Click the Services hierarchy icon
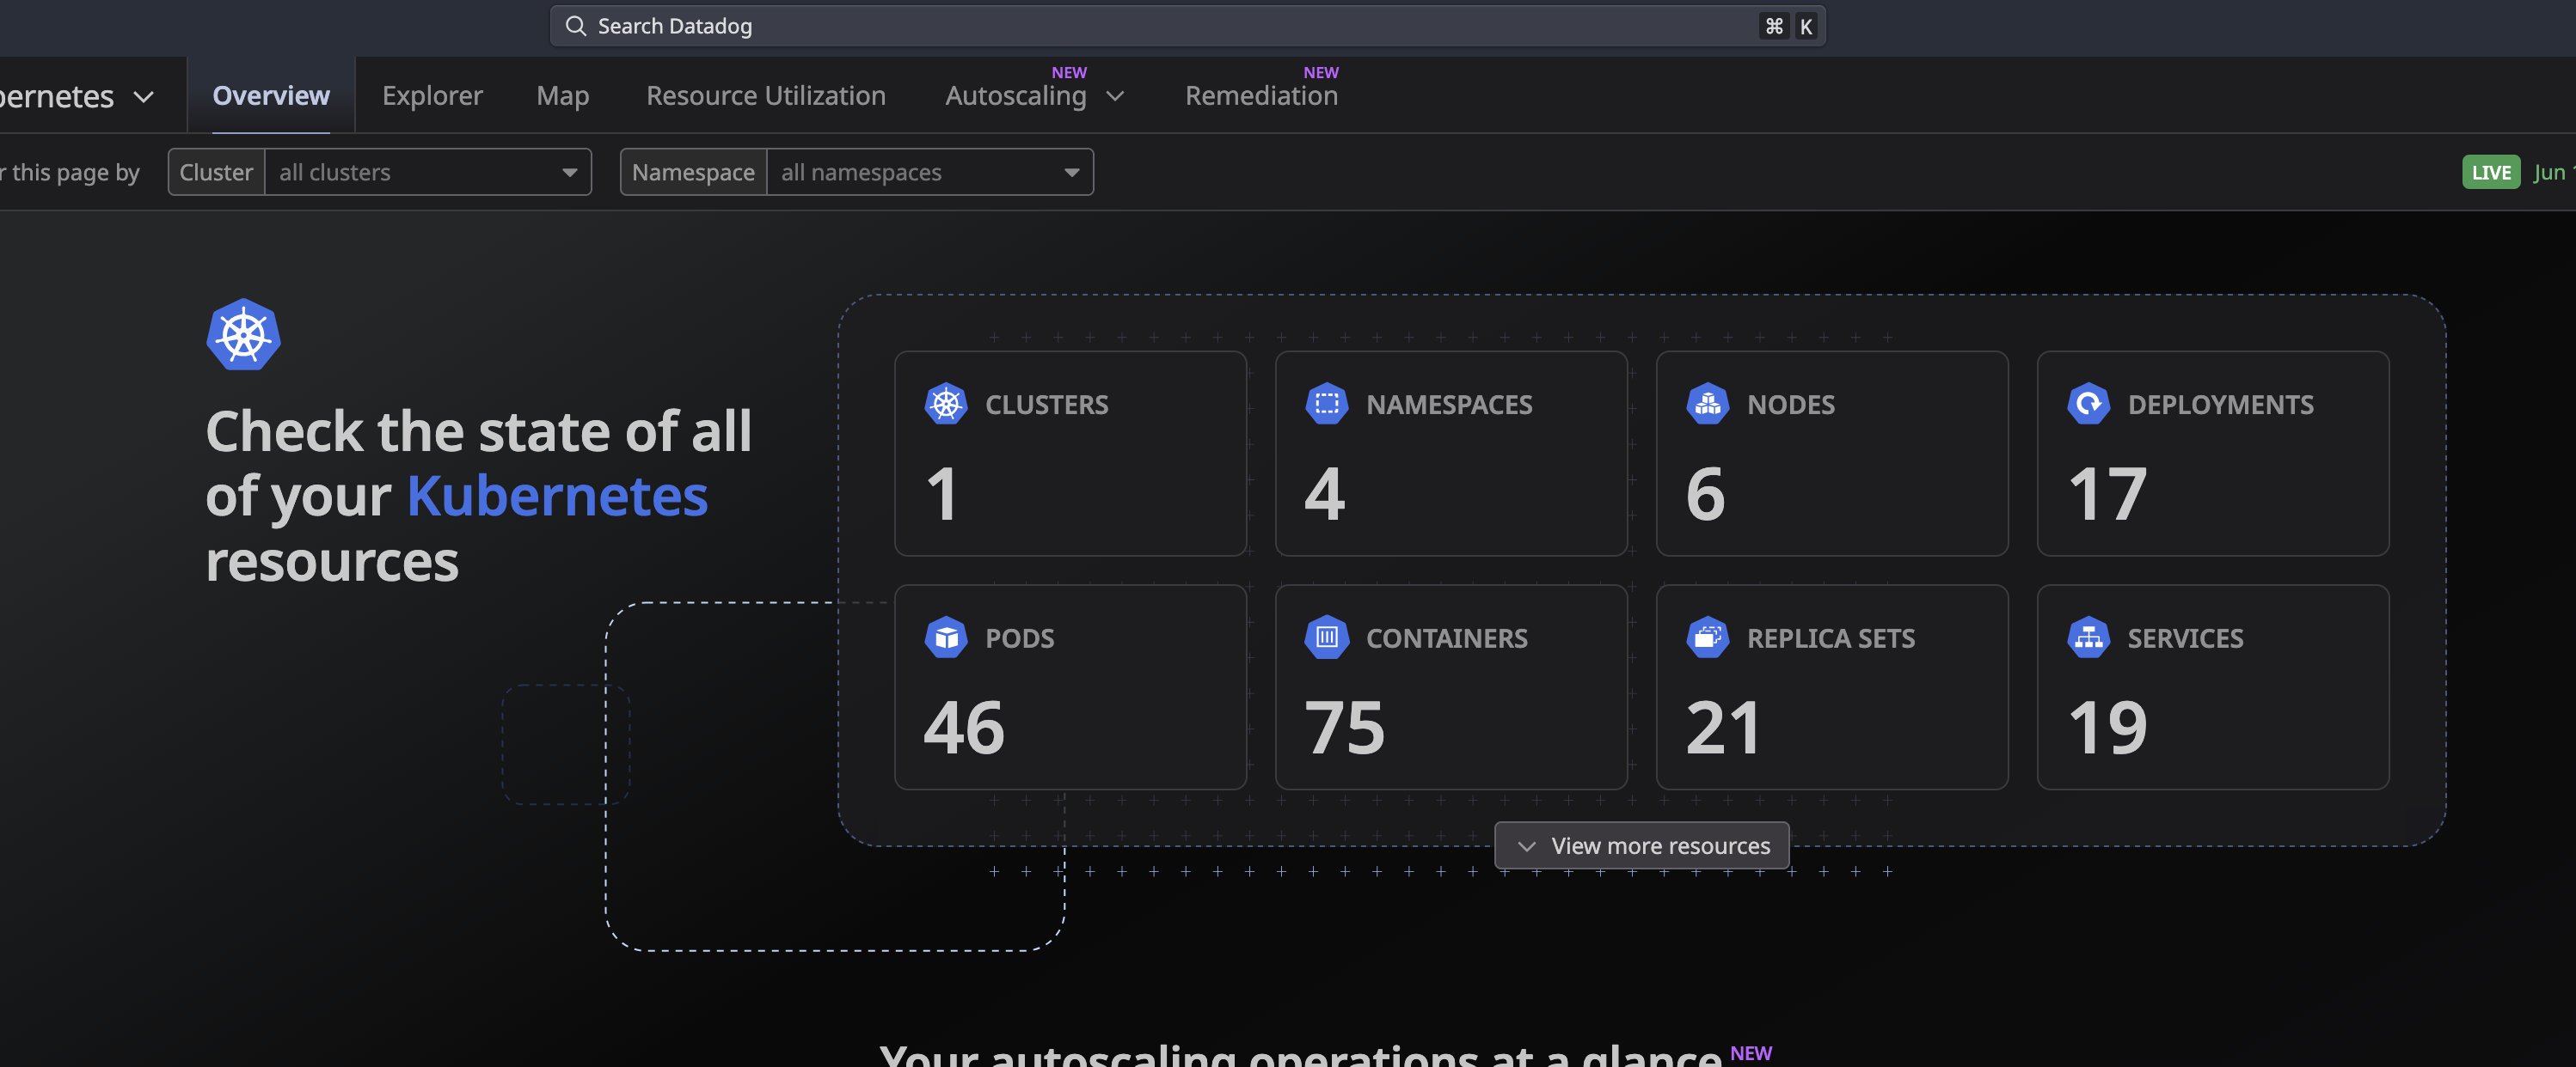The height and width of the screenshot is (1067, 2576). tap(2088, 637)
